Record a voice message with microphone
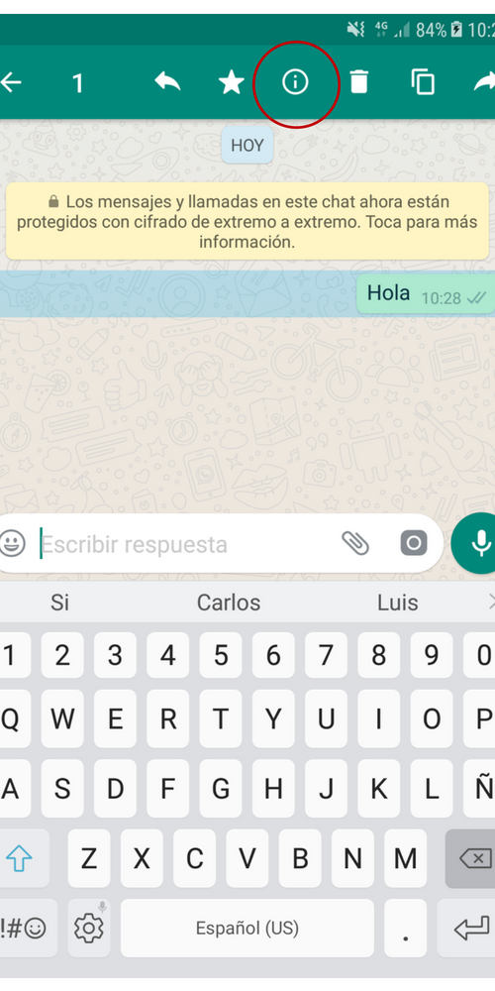Image resolution: width=495 pixels, height=991 pixels. [x=478, y=543]
